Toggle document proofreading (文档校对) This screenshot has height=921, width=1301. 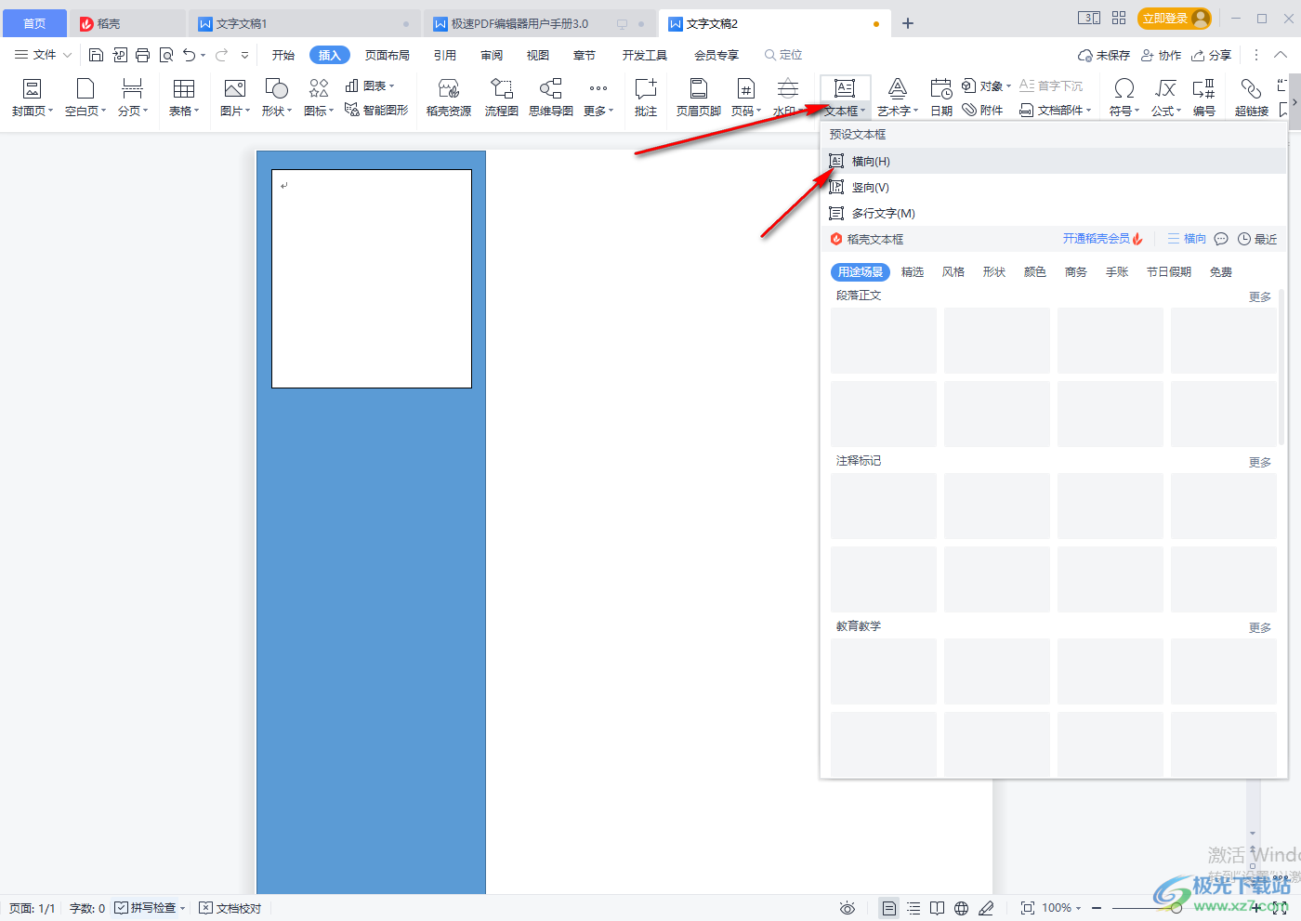[x=230, y=908]
